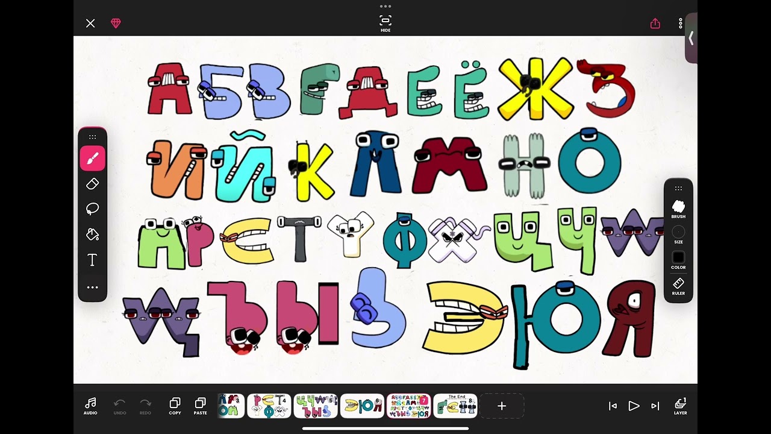Add a new frame with plus button

502,406
